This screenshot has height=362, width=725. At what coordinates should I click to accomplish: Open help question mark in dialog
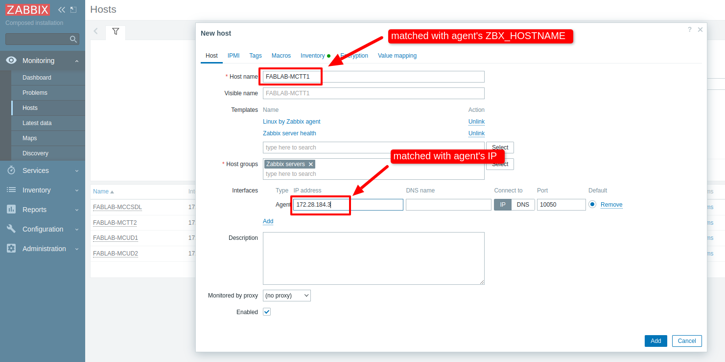(x=690, y=29)
